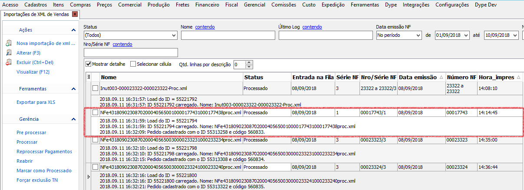The image size is (524, 190).
Task: Open the Status dropdown (Todos)
Action: 174,35
